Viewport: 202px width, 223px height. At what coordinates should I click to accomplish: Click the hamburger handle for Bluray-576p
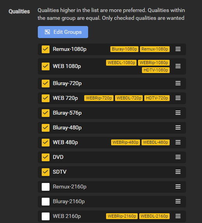(x=178, y=113)
